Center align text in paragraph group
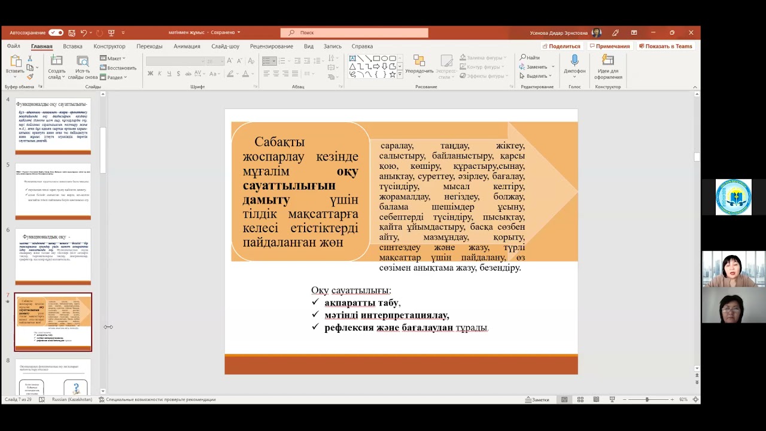Viewport: 766px width, 431px height. (x=276, y=74)
